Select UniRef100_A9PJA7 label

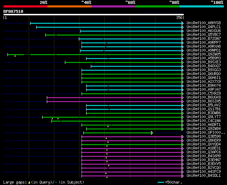point(204,90)
